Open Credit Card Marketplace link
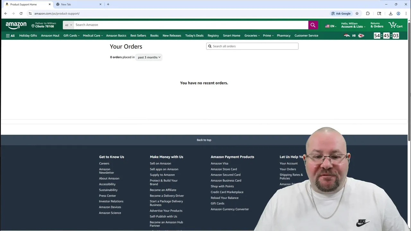This screenshot has height=231, width=411. click(x=227, y=192)
